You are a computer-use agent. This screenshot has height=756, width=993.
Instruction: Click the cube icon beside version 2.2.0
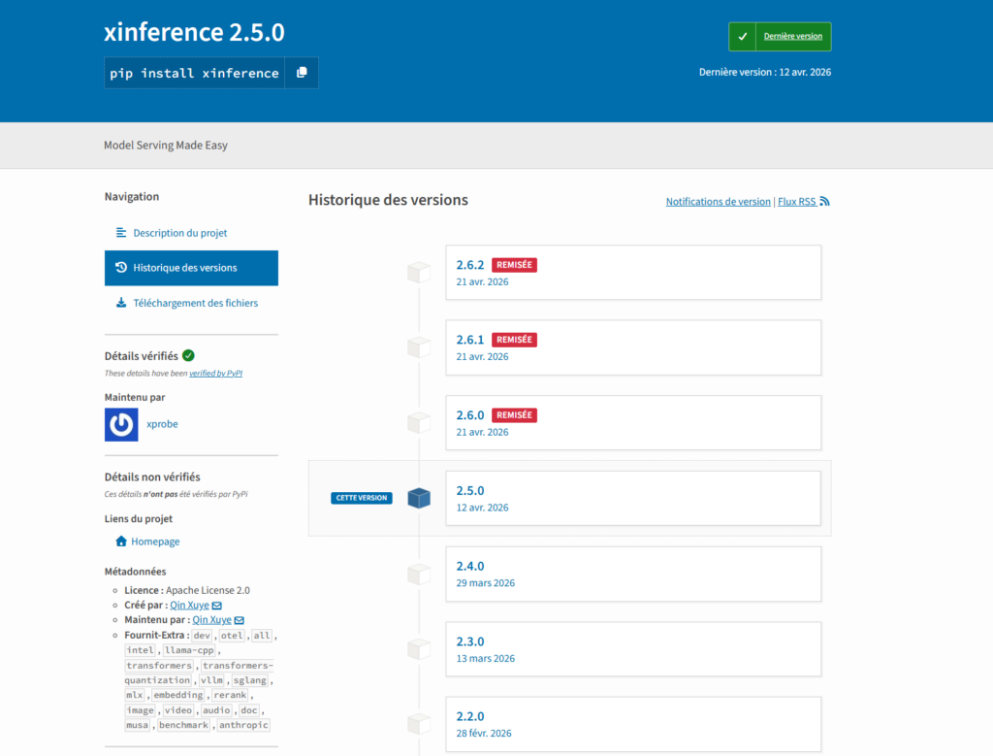pyautogui.click(x=419, y=724)
